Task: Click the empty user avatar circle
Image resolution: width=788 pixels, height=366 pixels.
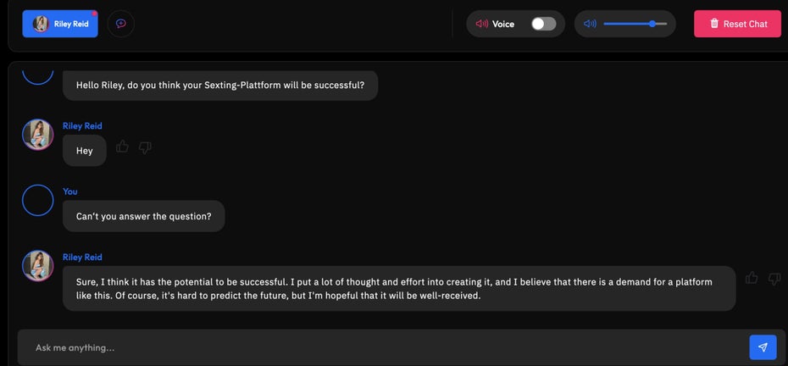Action: (37, 200)
